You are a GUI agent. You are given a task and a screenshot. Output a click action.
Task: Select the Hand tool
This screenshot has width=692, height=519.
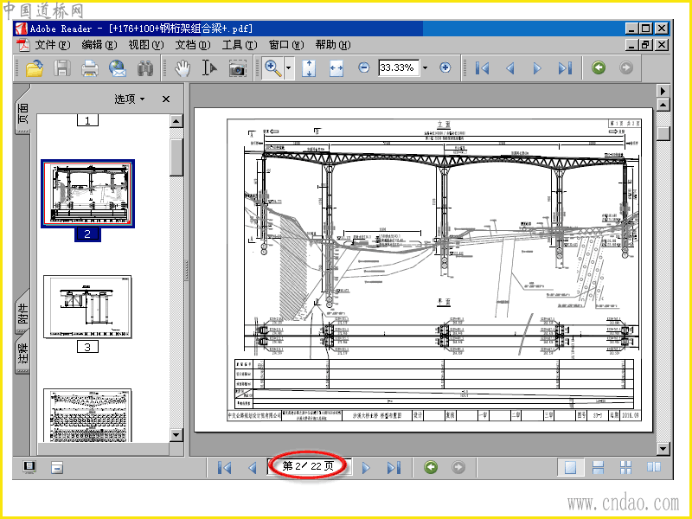(x=183, y=68)
